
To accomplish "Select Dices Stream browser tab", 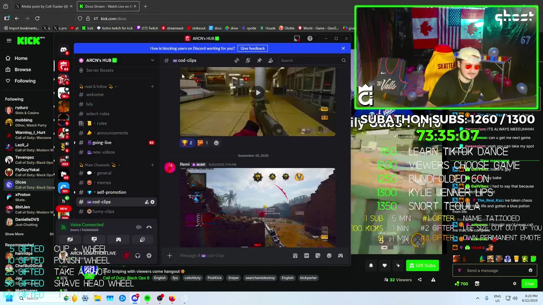I will coord(108,6).
